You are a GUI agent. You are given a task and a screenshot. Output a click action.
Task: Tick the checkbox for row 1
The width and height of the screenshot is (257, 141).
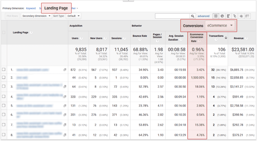tap(4, 70)
